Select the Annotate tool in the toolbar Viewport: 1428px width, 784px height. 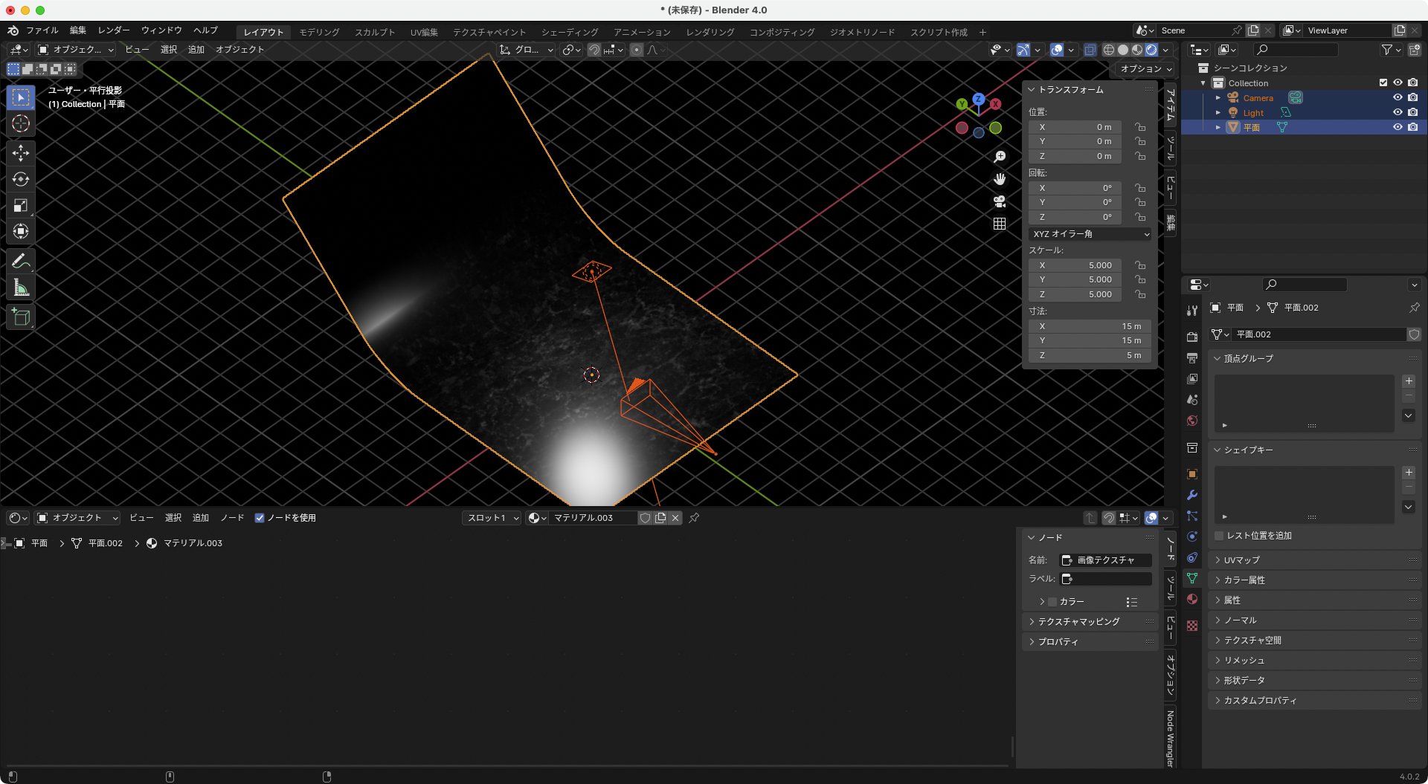(21, 259)
